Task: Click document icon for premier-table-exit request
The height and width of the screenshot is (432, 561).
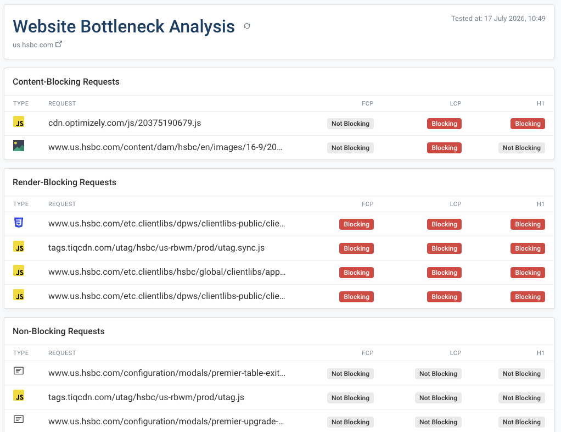Action: coord(19,371)
